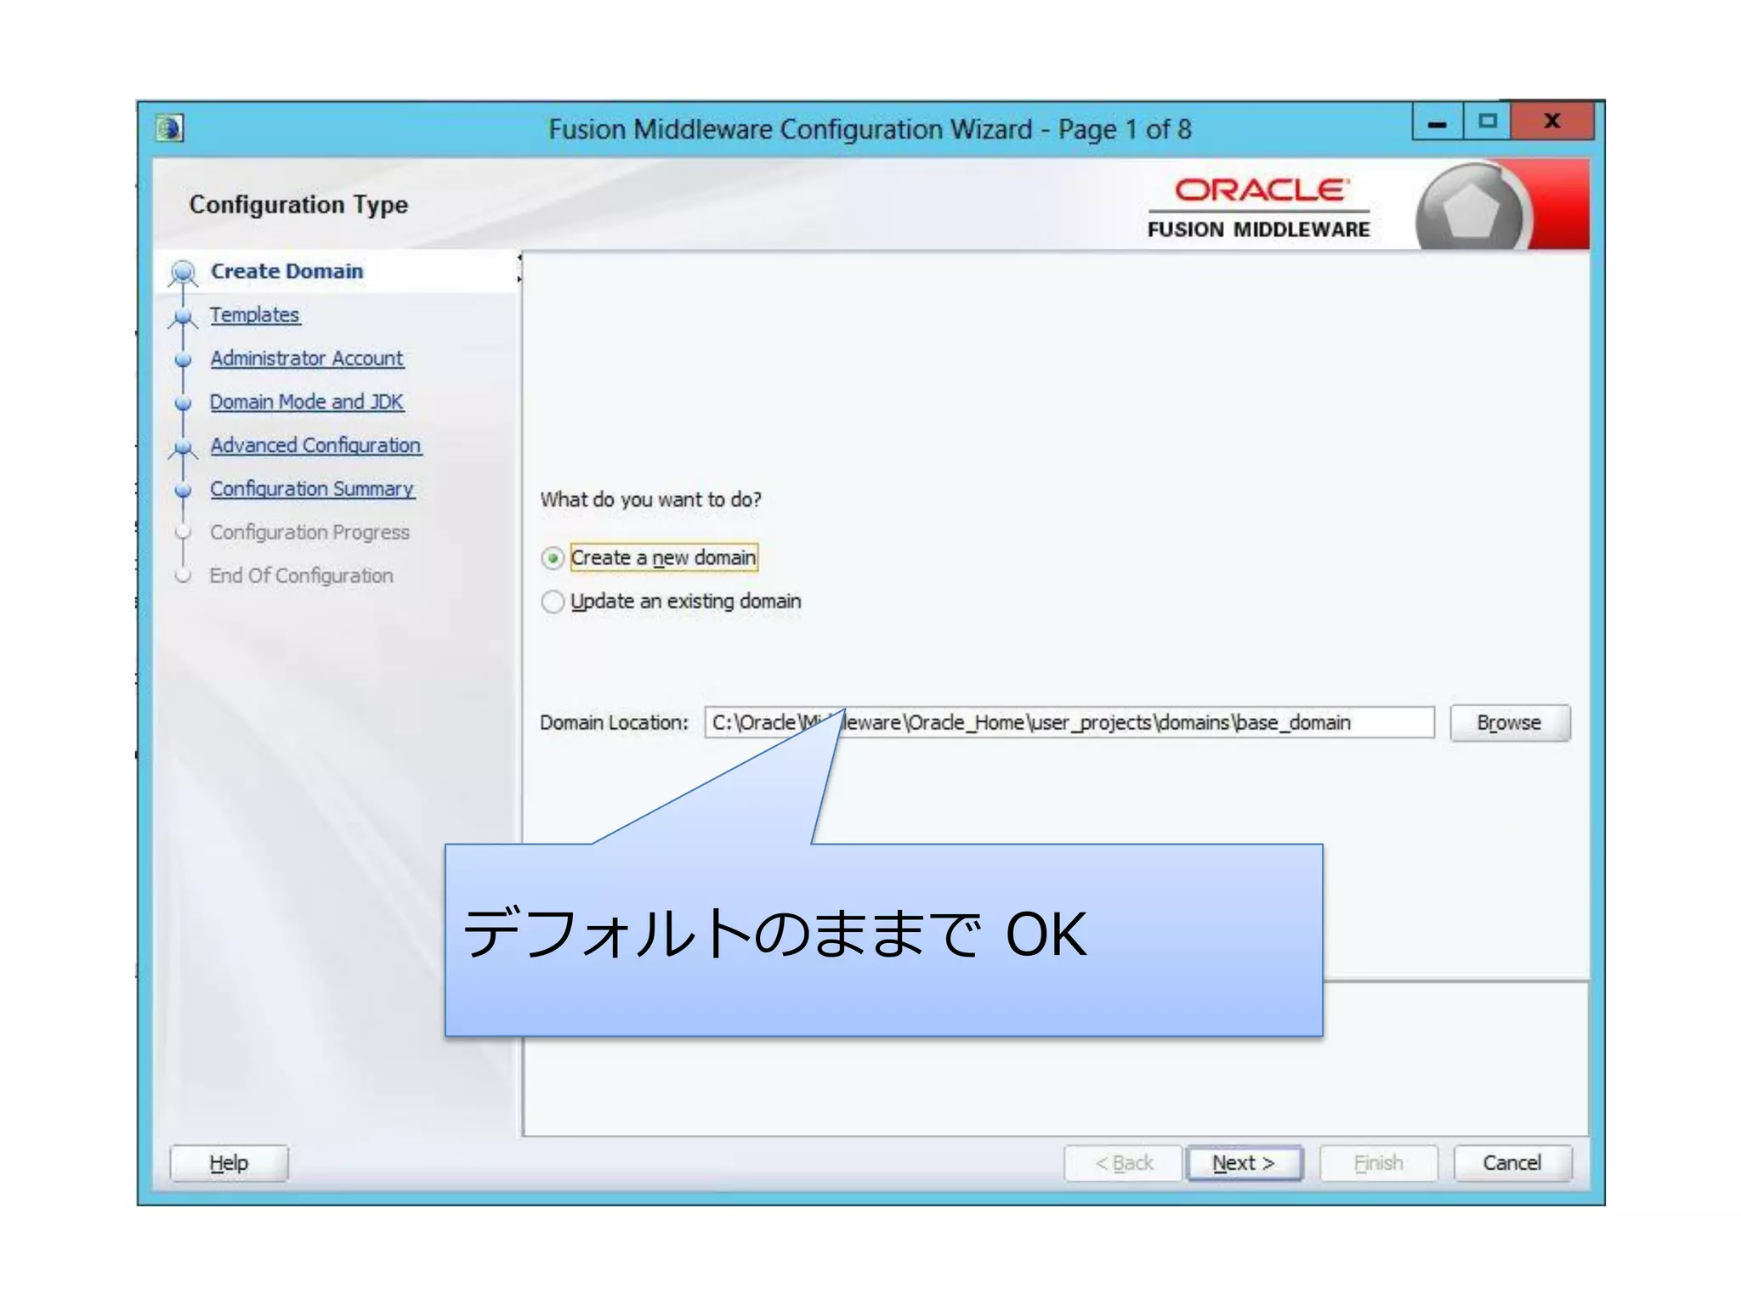Minimize the Configuration Wizard window

(1437, 121)
